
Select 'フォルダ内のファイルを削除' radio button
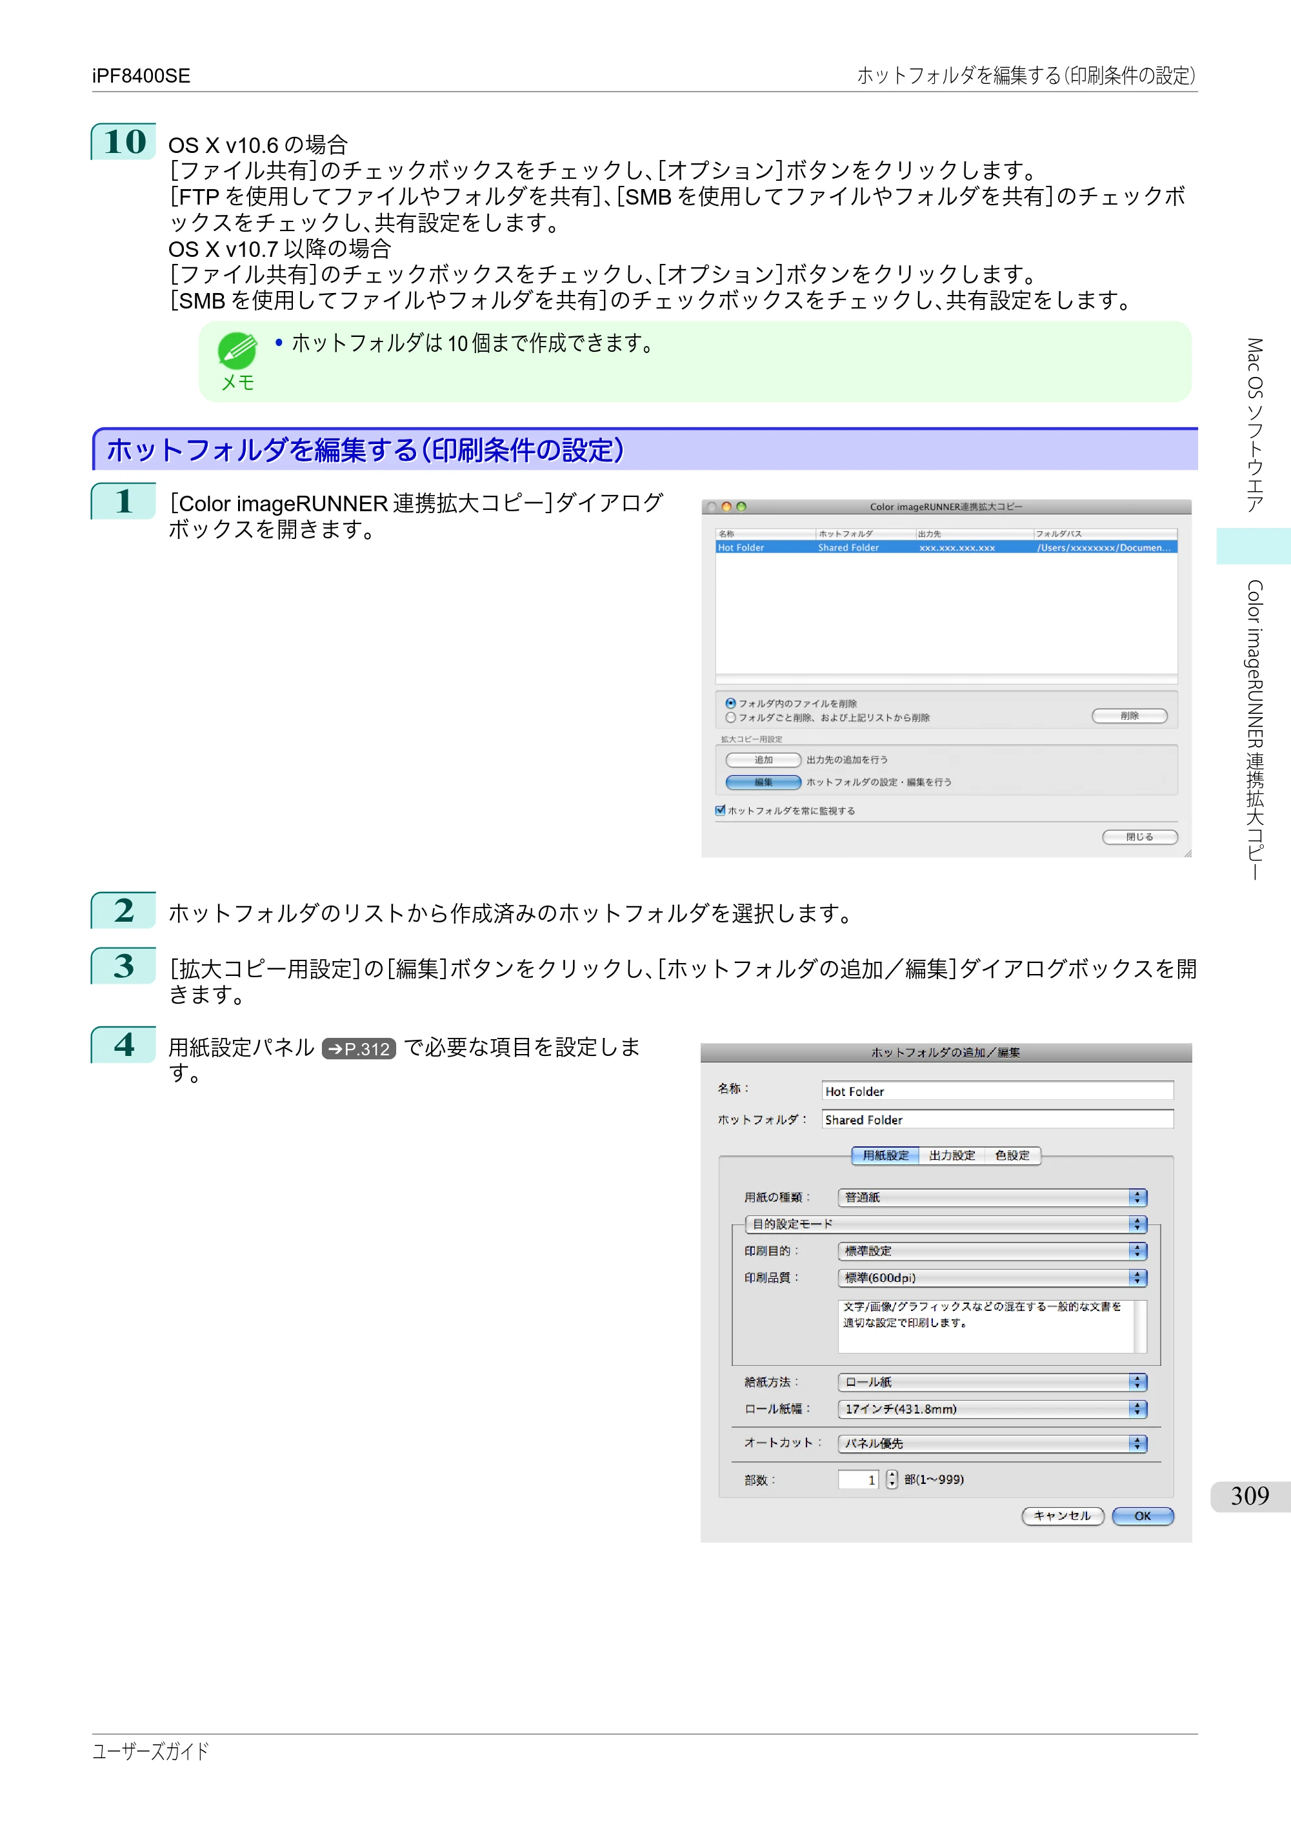(x=730, y=703)
